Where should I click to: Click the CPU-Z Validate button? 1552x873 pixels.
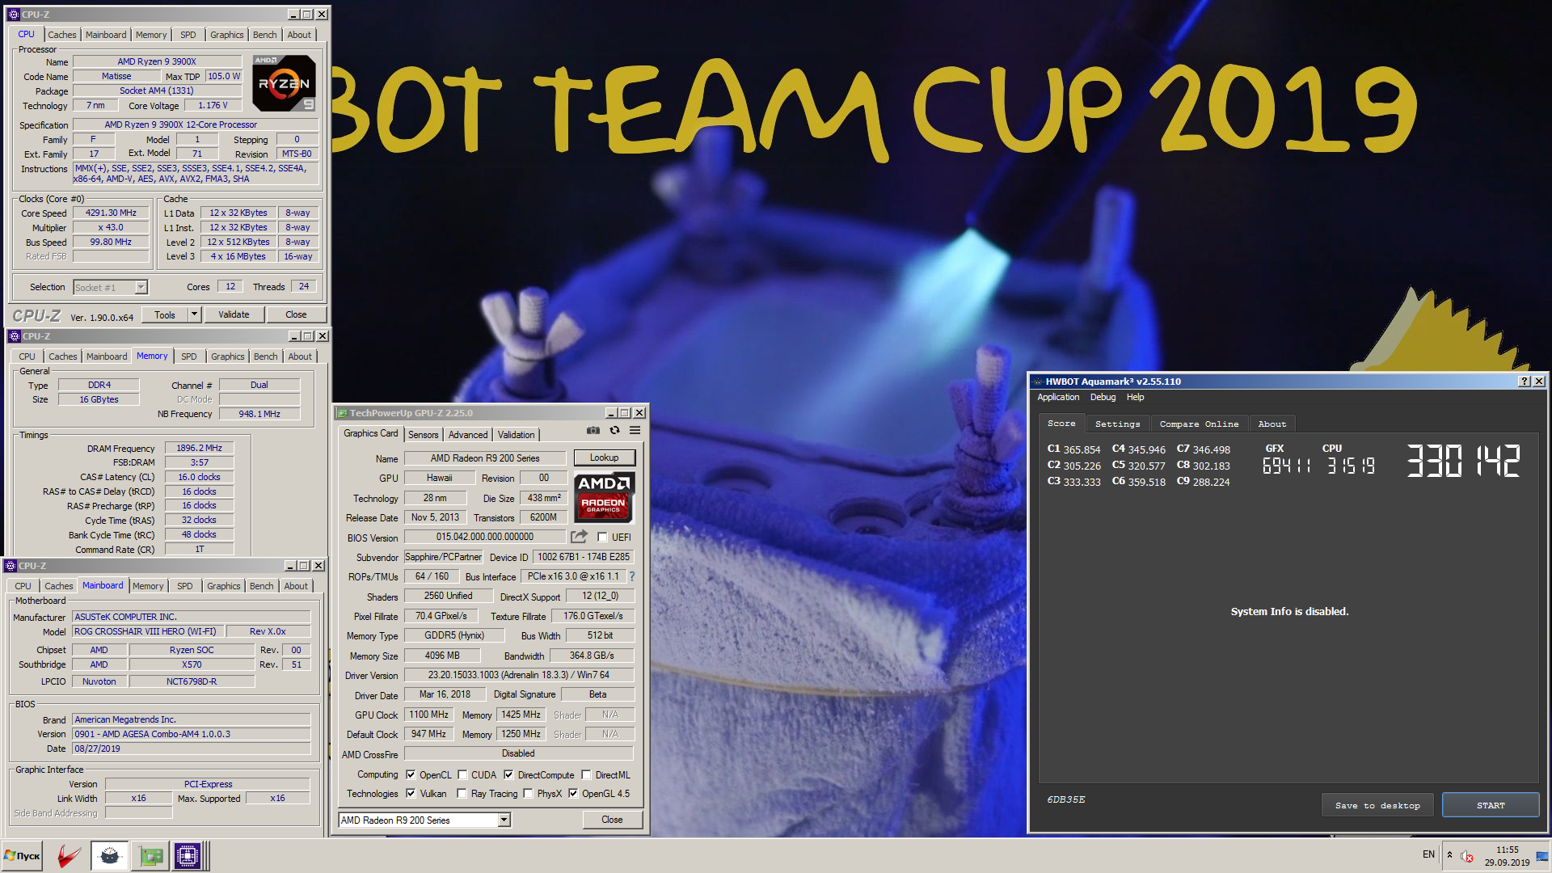(x=234, y=314)
